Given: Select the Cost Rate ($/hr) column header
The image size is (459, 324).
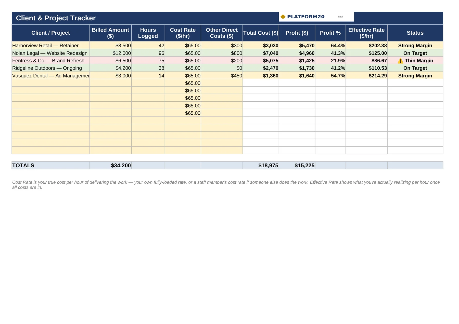Looking at the screenshot, I should coord(183,33).
